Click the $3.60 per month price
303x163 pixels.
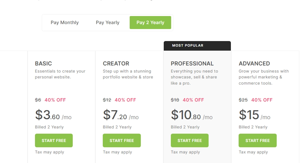53,115
